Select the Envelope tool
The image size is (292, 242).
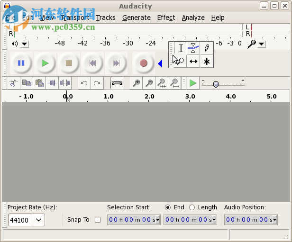(x=193, y=48)
